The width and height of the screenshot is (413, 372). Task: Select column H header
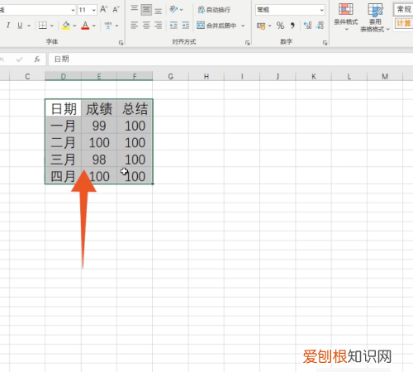(x=206, y=76)
